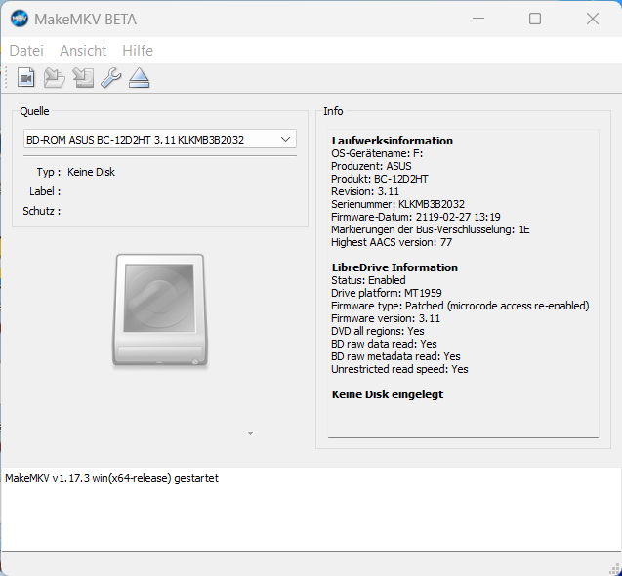Click the small down arrow below drive image
This screenshot has height=576, width=622.
[250, 433]
